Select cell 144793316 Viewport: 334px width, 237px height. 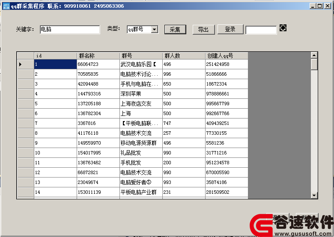point(98,94)
